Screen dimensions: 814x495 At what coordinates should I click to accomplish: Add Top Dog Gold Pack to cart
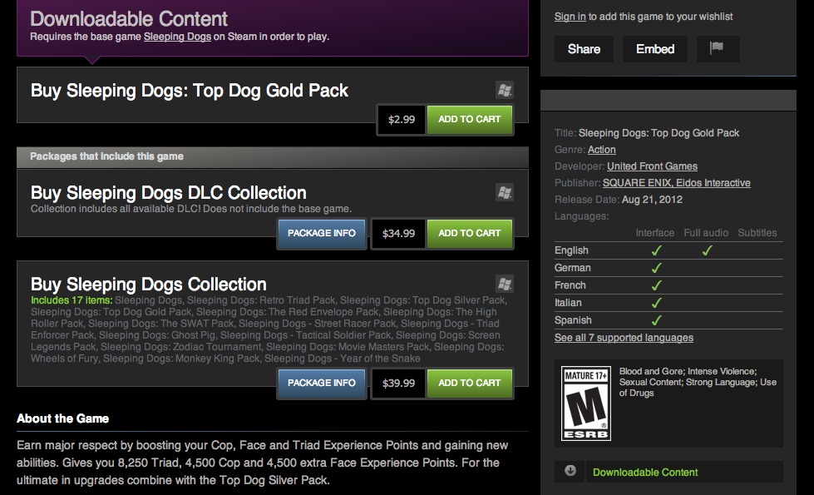click(469, 120)
